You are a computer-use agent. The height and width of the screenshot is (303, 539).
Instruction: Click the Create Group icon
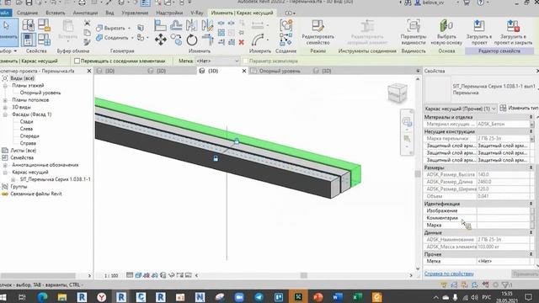click(286, 25)
